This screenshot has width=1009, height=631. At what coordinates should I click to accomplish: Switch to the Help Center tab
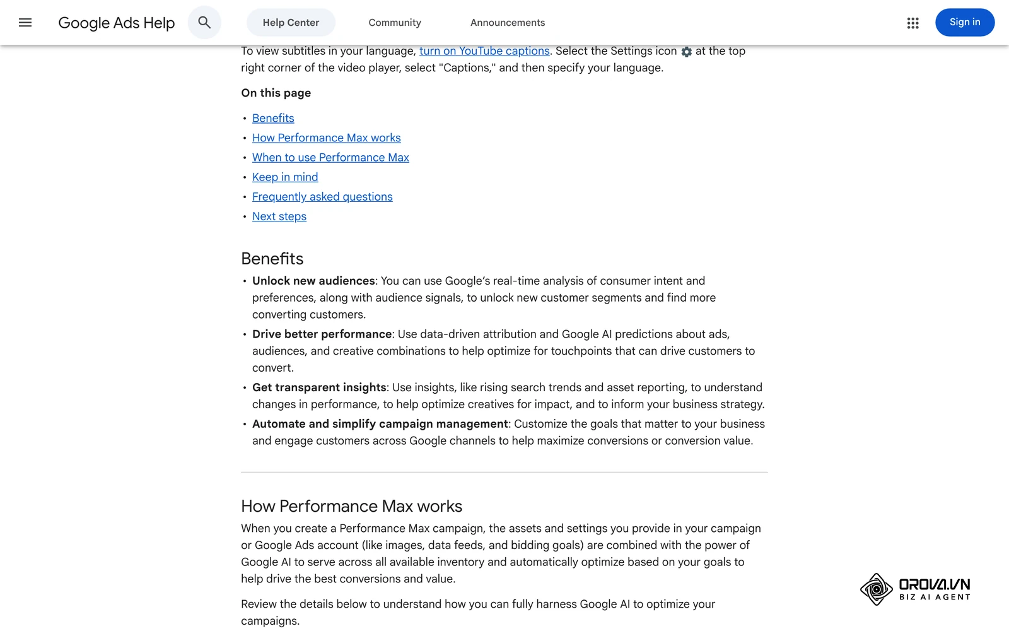click(291, 23)
